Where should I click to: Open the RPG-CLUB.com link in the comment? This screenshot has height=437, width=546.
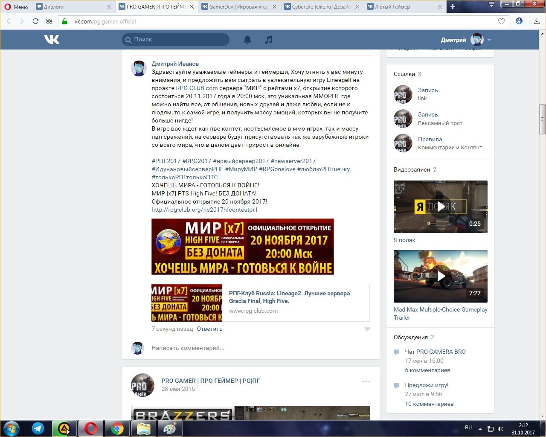coord(197,88)
